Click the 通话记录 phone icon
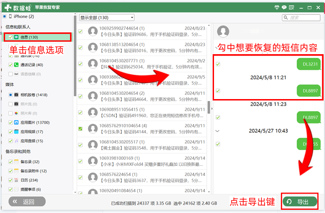The width and height of the screenshot is (325, 213). tap(16, 65)
